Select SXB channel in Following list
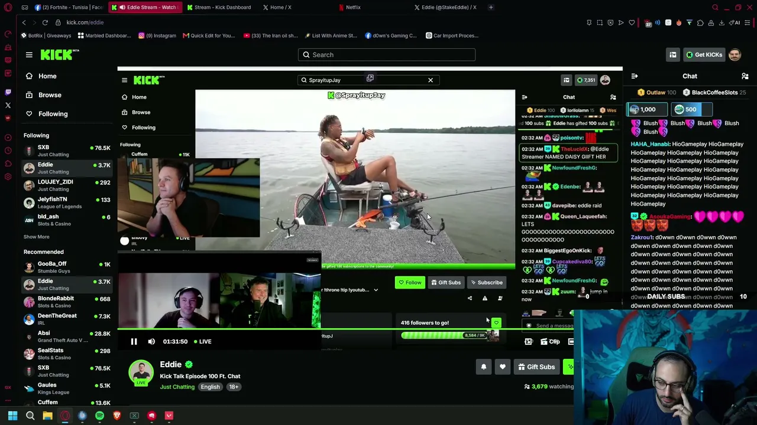Viewport: 757px width, 425px height. [x=67, y=151]
